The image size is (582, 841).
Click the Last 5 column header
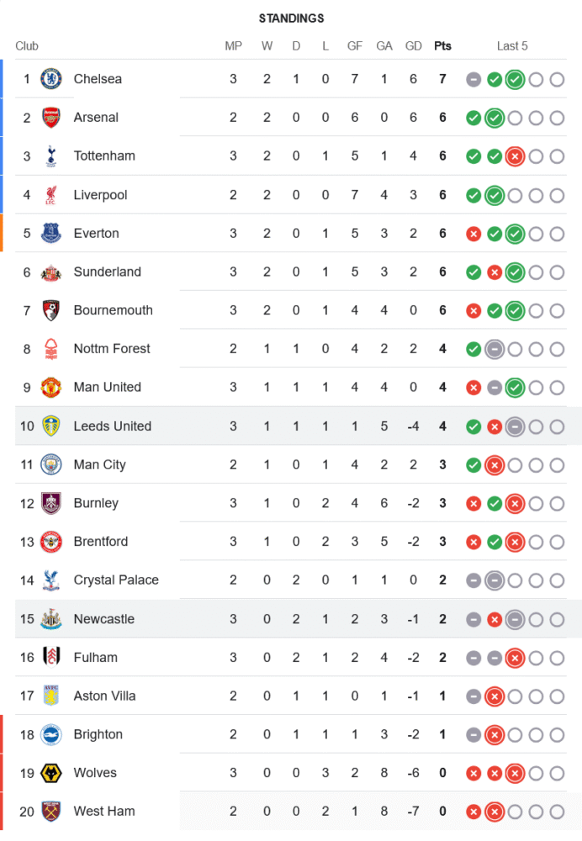512,46
